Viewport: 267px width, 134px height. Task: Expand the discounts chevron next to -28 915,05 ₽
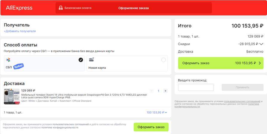[261, 44]
